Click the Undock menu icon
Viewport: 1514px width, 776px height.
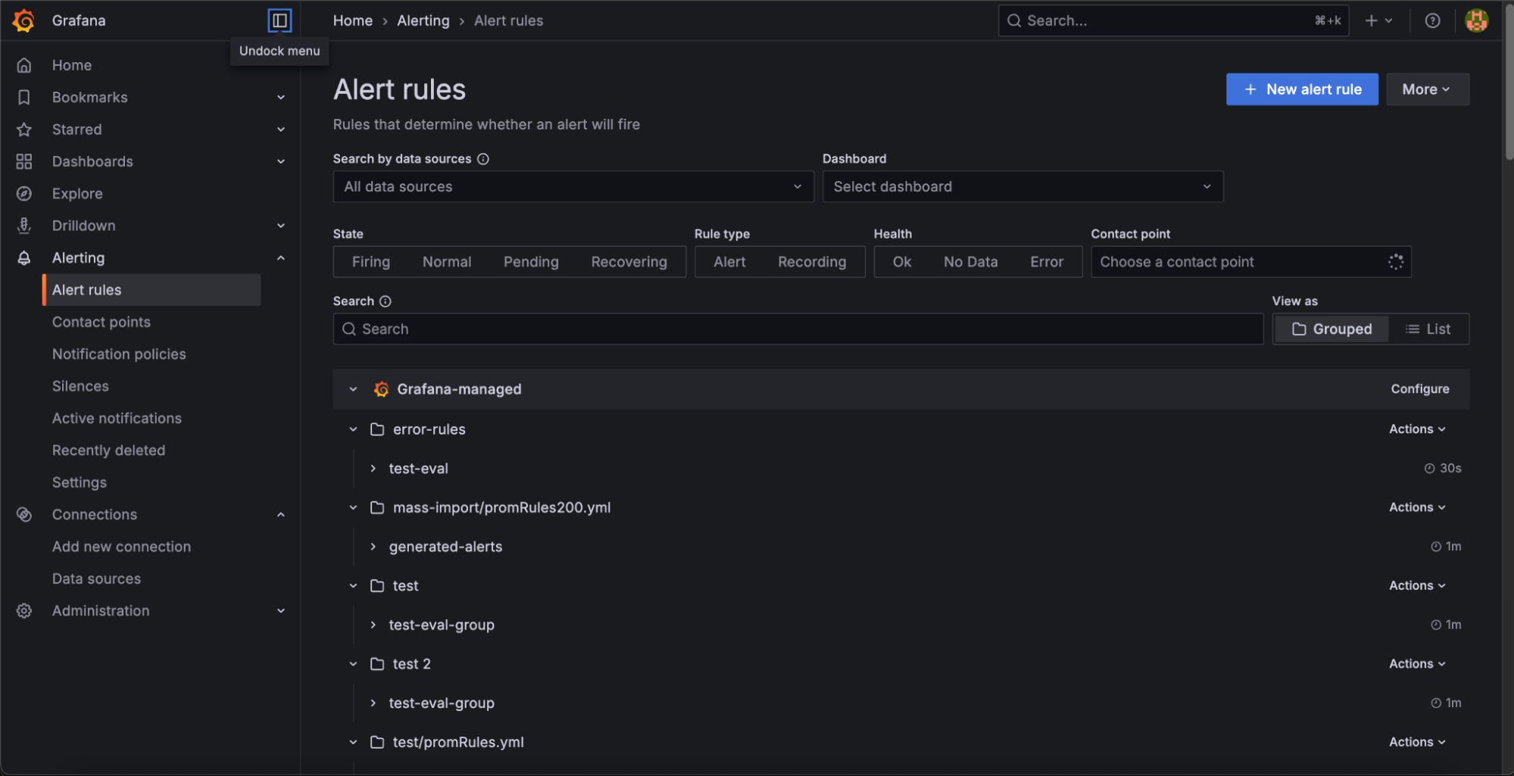tap(279, 20)
